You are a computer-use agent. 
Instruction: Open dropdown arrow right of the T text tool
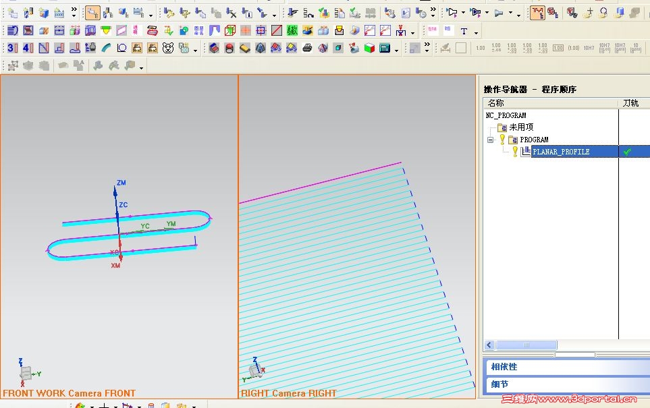coord(477,33)
